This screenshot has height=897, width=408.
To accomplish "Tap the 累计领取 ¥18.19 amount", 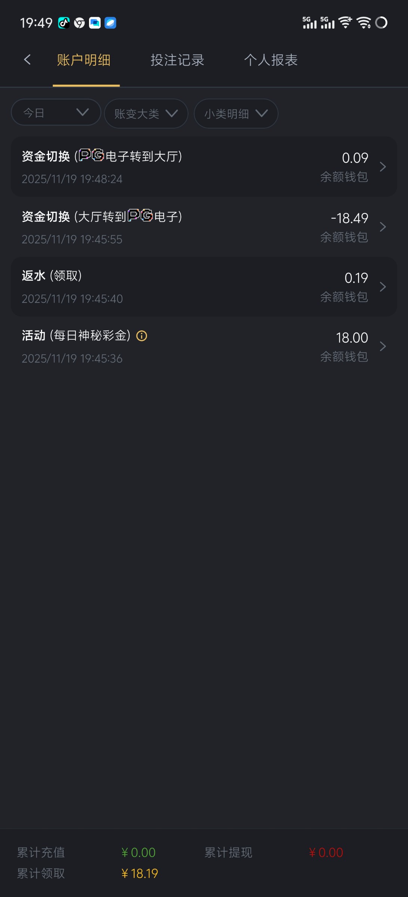I will [x=139, y=873].
